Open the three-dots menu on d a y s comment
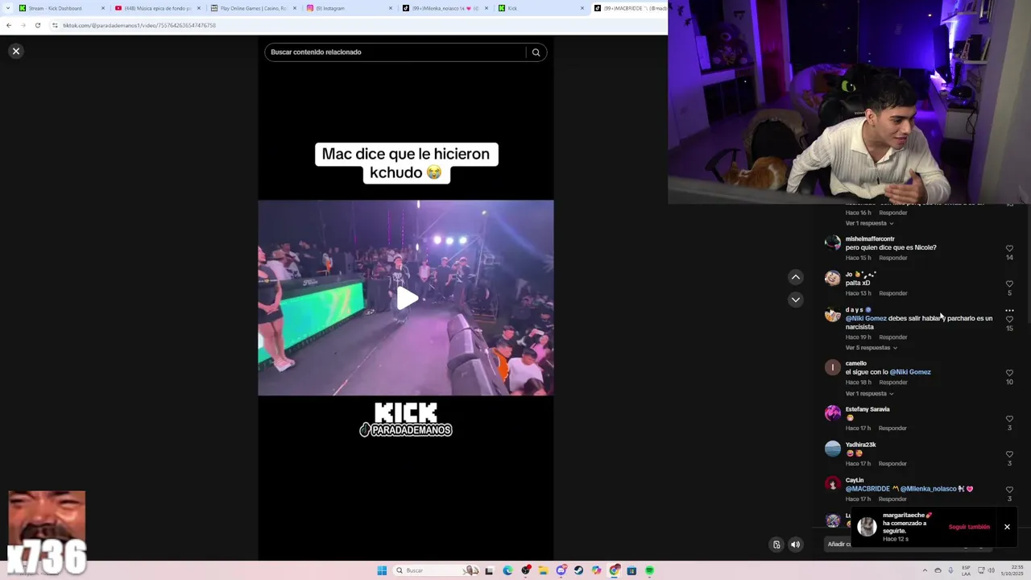 [x=1009, y=310]
